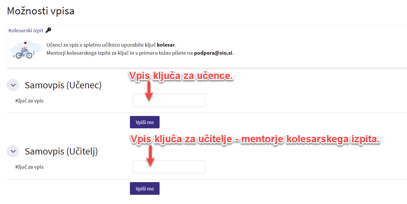Collapse the Samovpis (Učitelj) section chevron

point(13,151)
